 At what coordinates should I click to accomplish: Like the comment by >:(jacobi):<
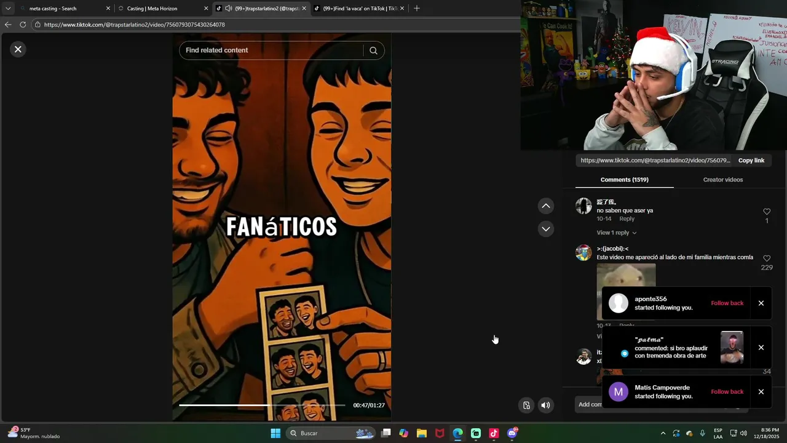[767, 258]
